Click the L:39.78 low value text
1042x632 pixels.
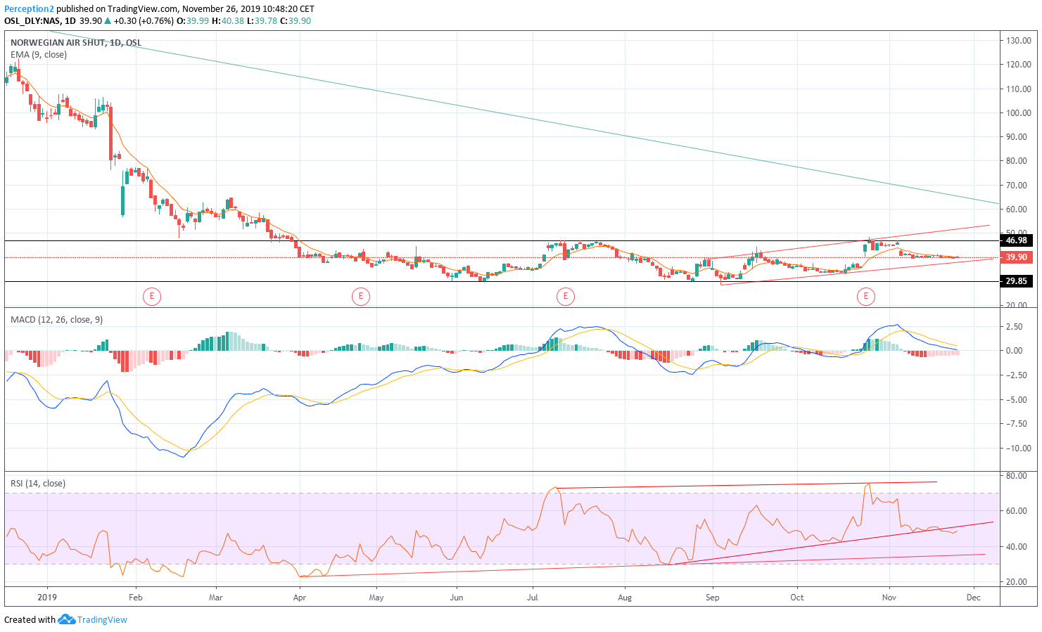tap(262, 21)
